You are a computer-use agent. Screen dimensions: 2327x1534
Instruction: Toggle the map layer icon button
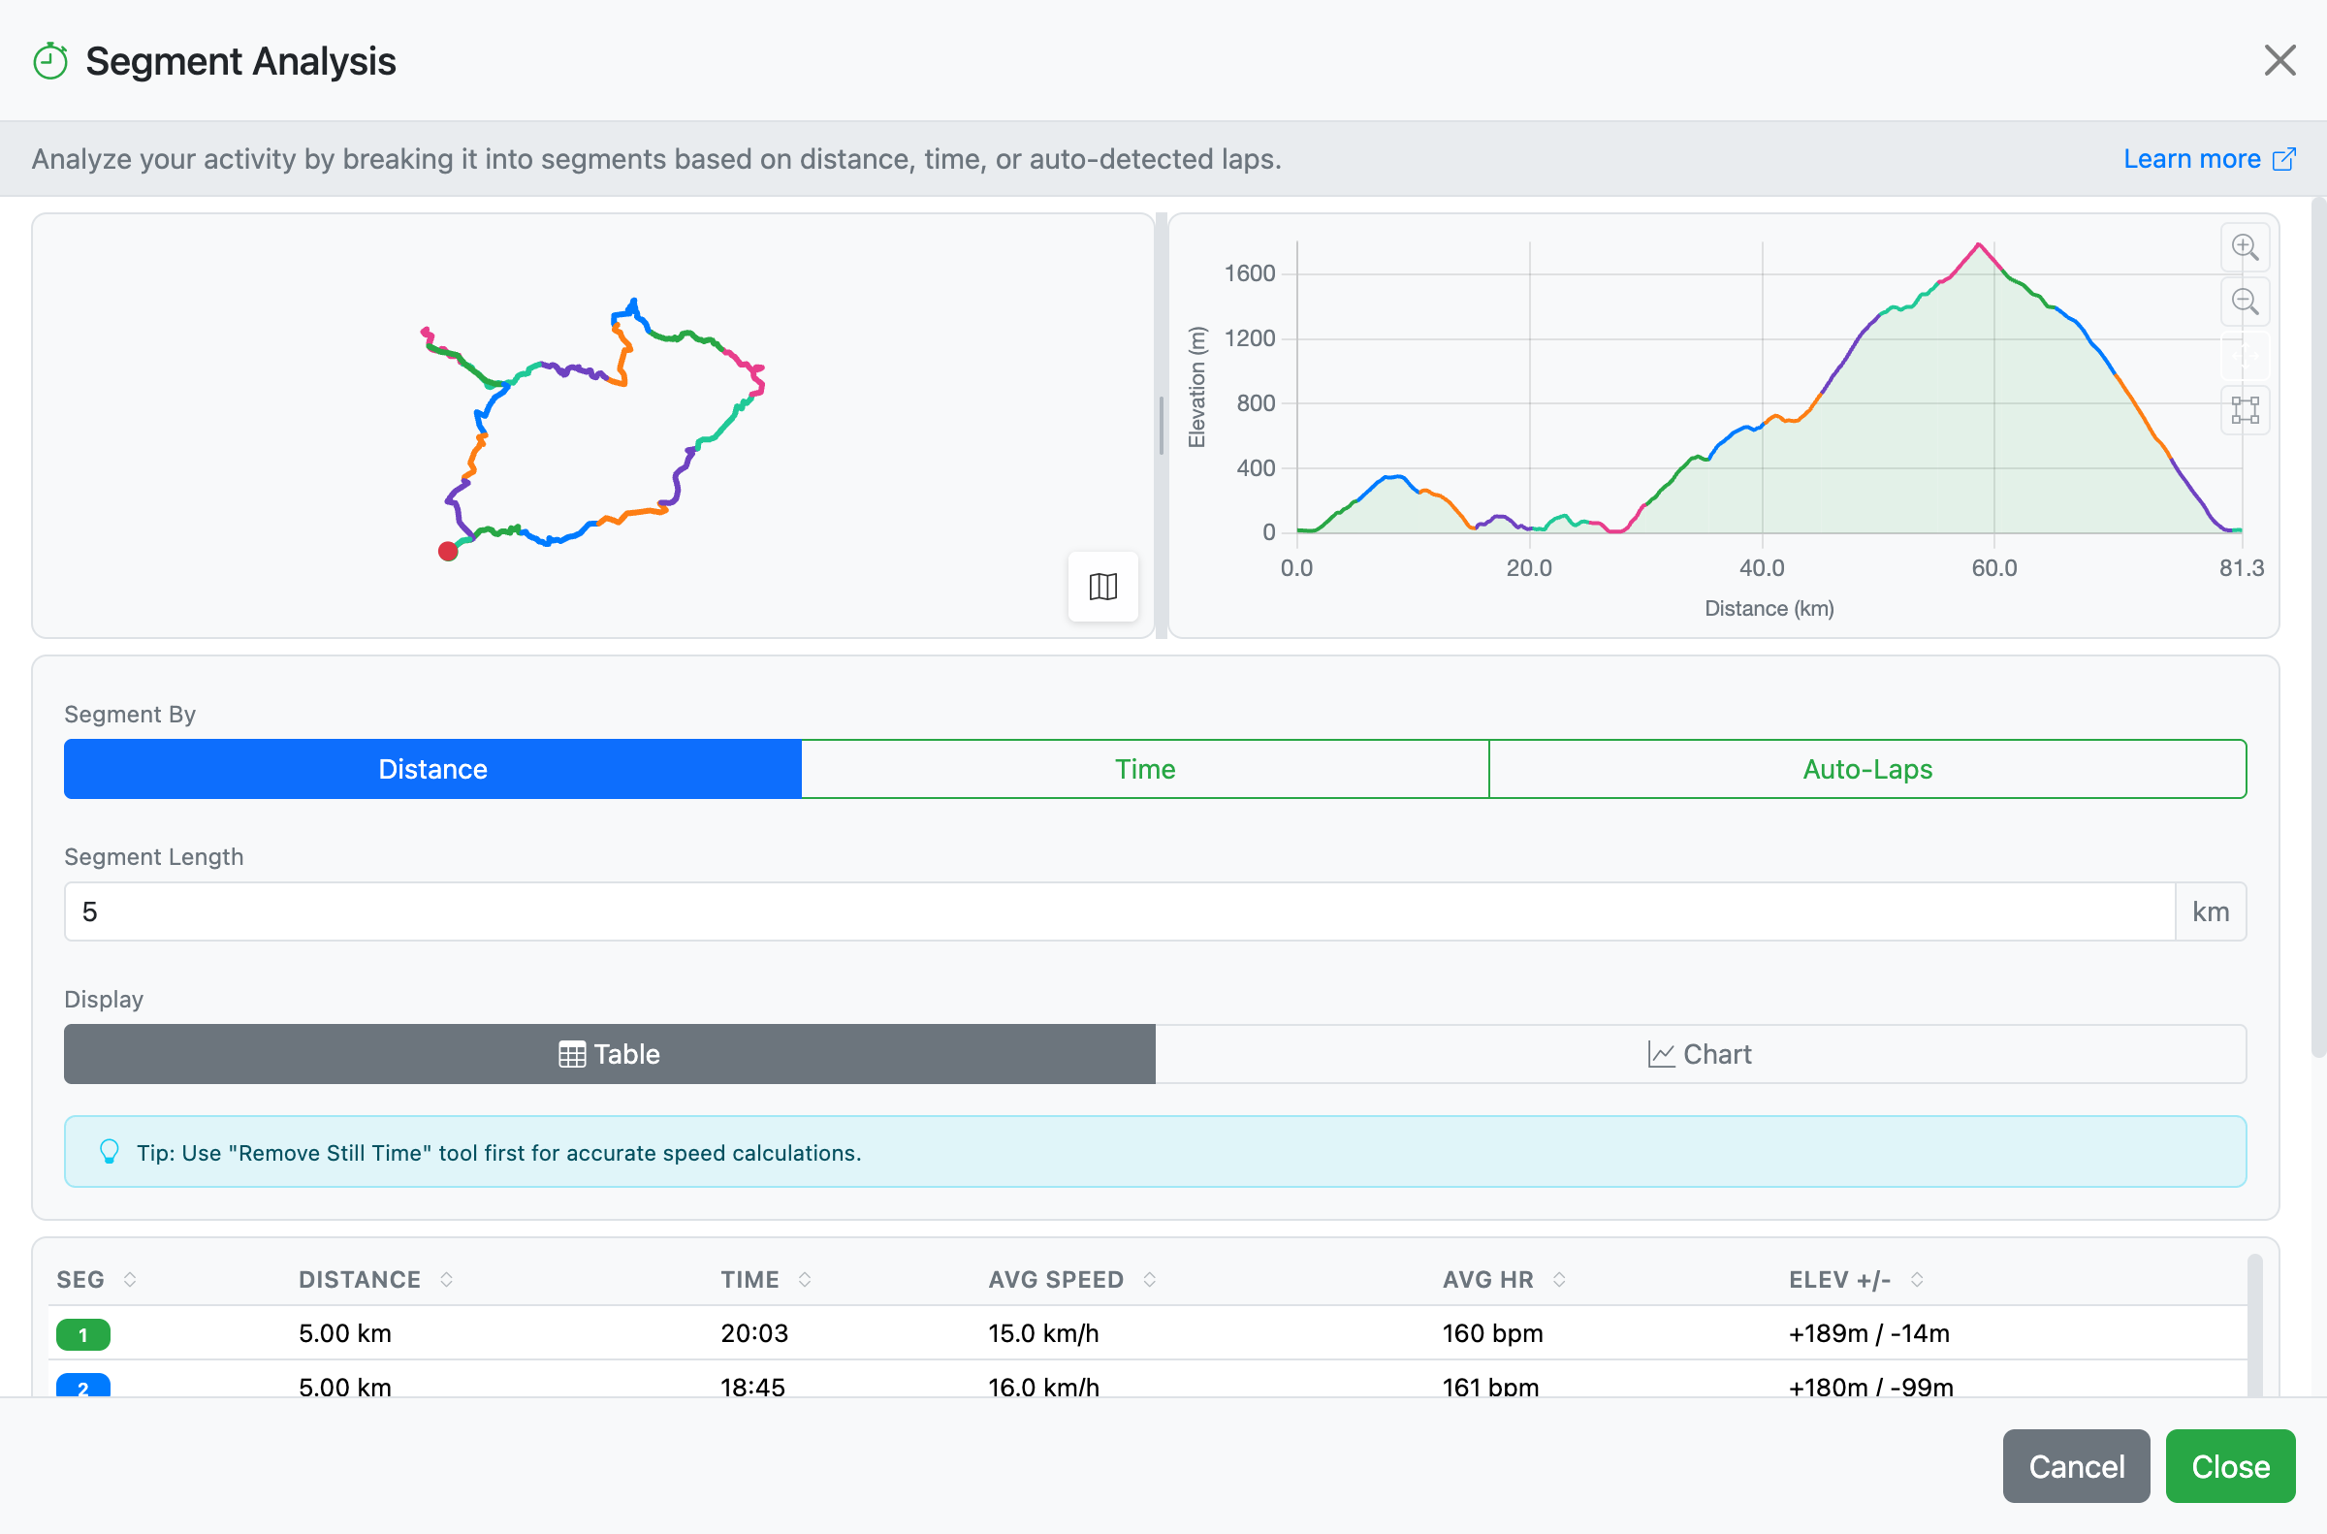coord(1102,586)
